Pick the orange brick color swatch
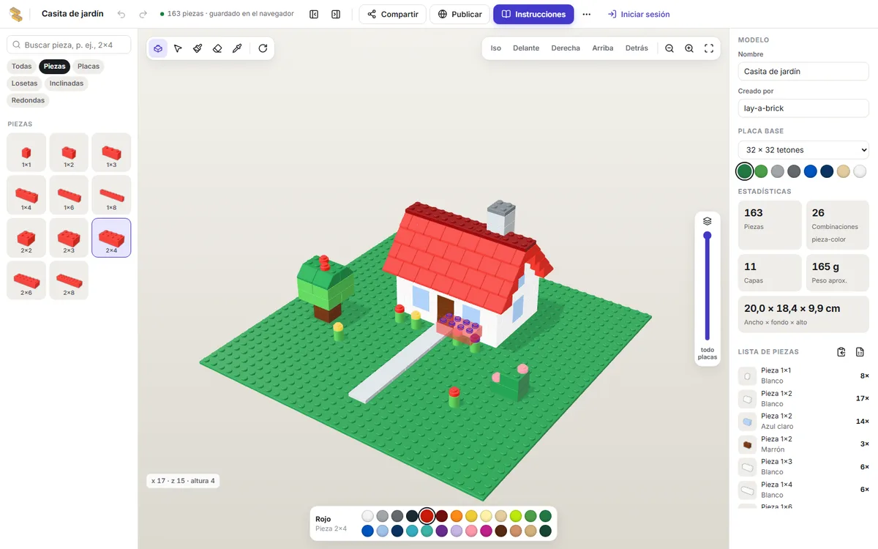Screen dimensions: 878x549 (457, 516)
